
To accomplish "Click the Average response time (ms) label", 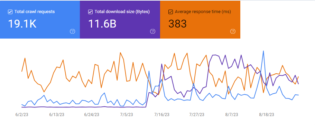I will tap(203, 12).
